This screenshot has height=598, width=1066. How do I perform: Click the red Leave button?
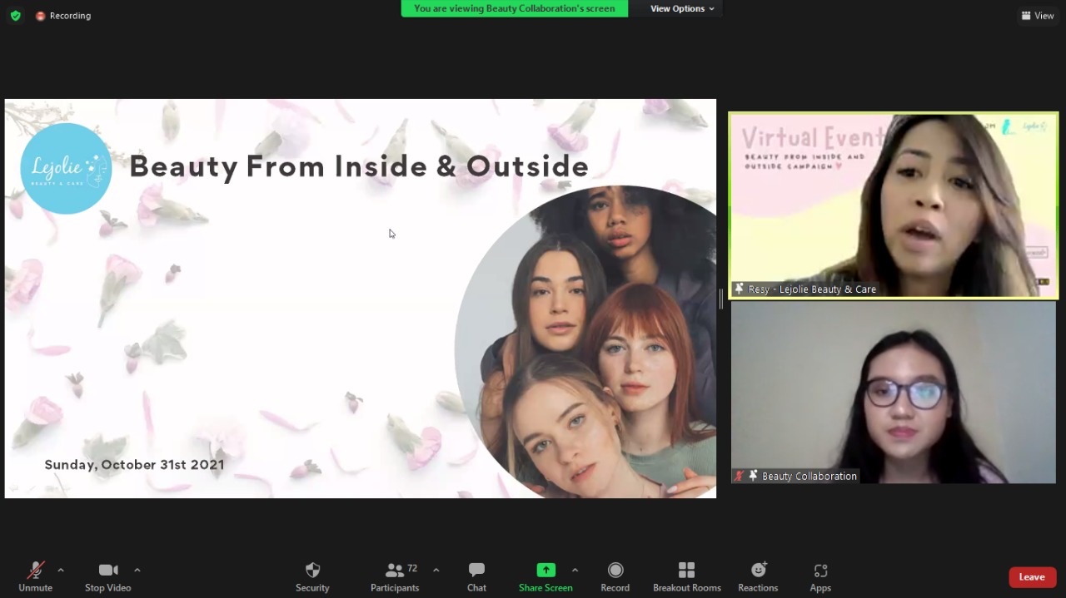point(1032,577)
